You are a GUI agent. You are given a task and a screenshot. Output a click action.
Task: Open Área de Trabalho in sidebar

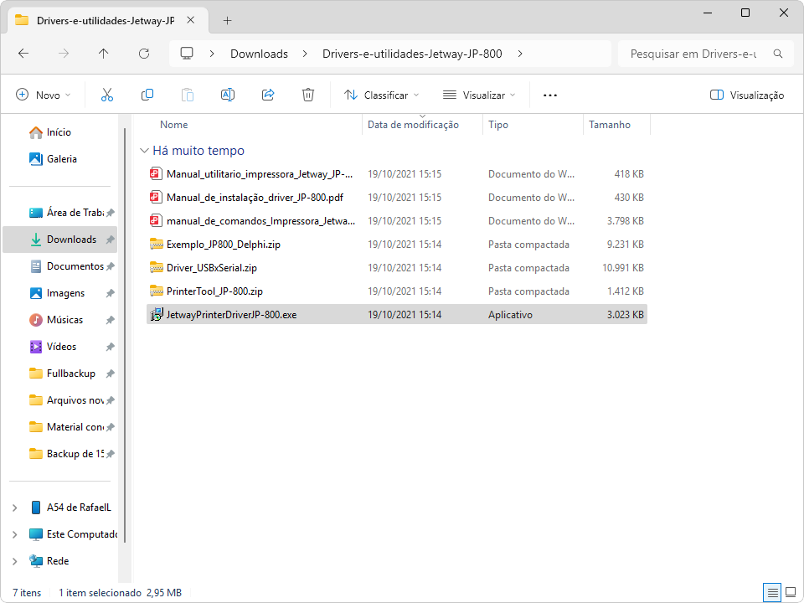(x=67, y=213)
